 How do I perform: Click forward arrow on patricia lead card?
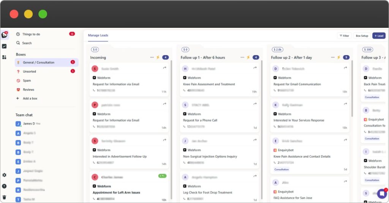point(164,104)
